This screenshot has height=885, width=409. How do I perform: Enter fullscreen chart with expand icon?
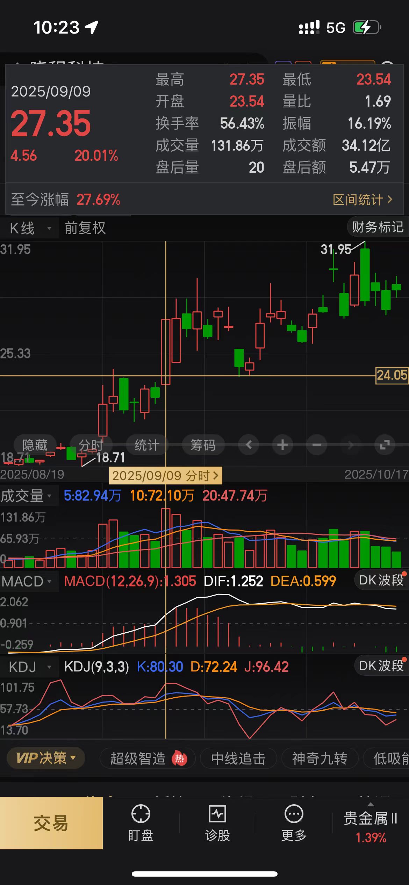[385, 445]
